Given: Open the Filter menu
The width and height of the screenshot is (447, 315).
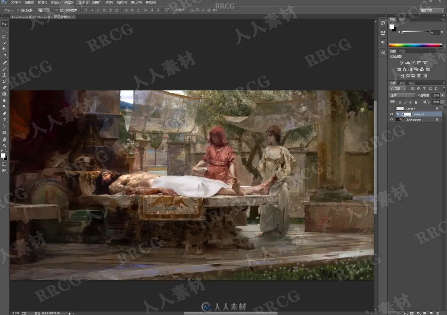Looking at the screenshot, I should point(97,2).
